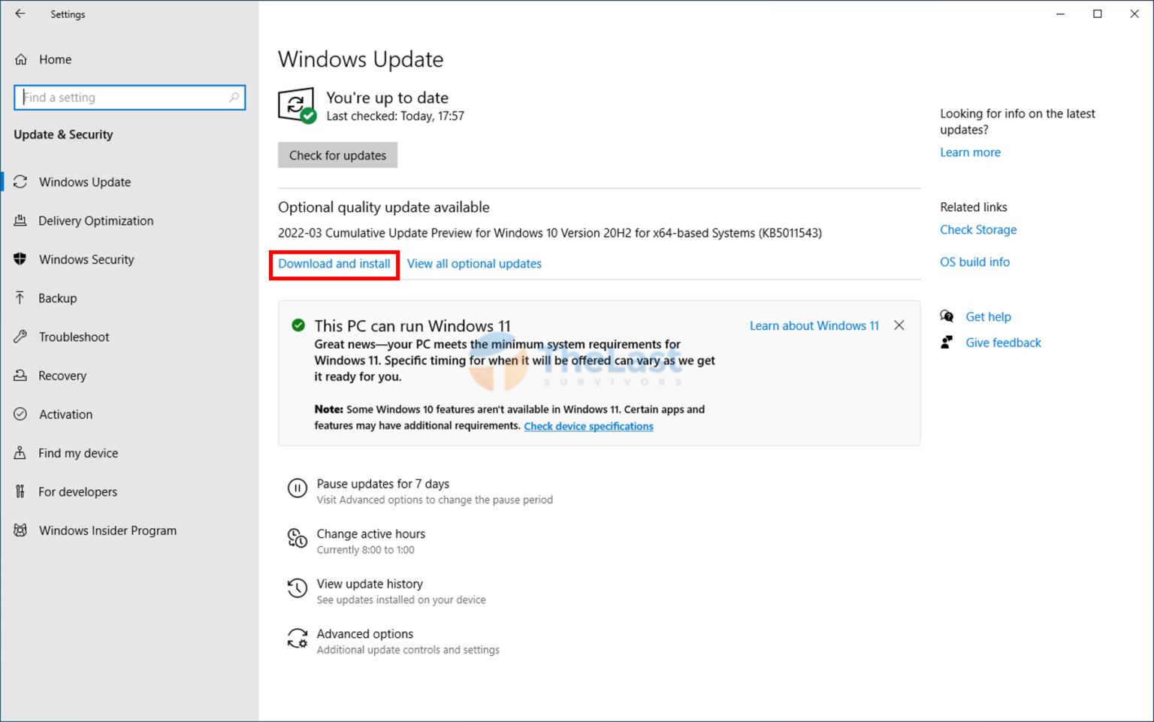Click the Activation checkmark circle icon
Image resolution: width=1154 pixels, height=722 pixels.
click(20, 414)
